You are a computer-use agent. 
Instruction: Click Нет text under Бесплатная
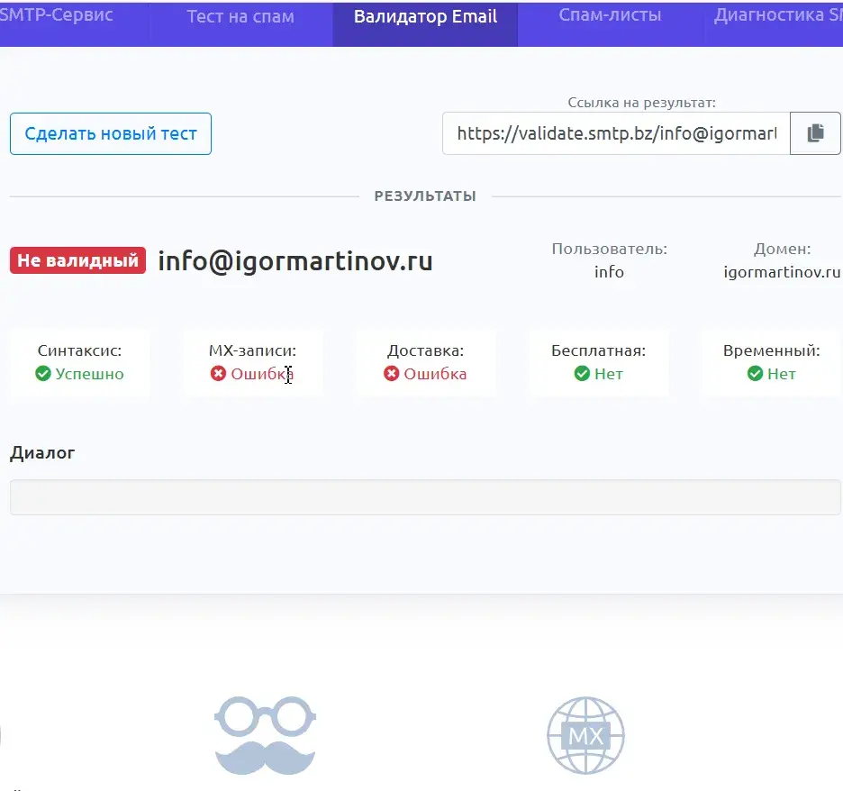[x=609, y=374]
